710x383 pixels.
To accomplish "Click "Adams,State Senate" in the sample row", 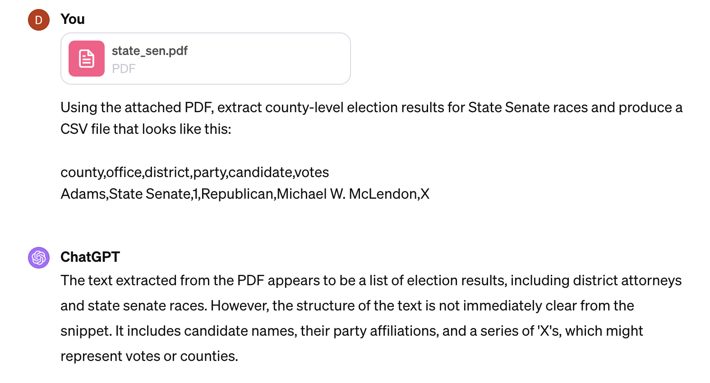I will (x=125, y=194).
